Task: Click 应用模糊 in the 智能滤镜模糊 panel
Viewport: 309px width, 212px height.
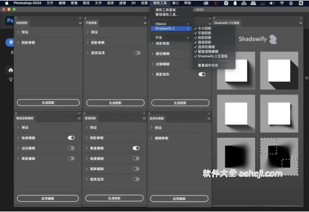Action: tap(48, 199)
